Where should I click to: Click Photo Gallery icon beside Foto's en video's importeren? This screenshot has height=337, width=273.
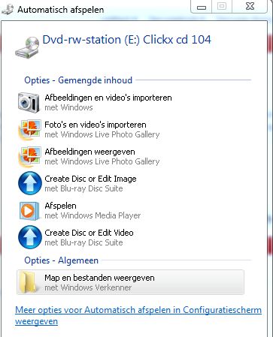pyautogui.click(x=29, y=130)
